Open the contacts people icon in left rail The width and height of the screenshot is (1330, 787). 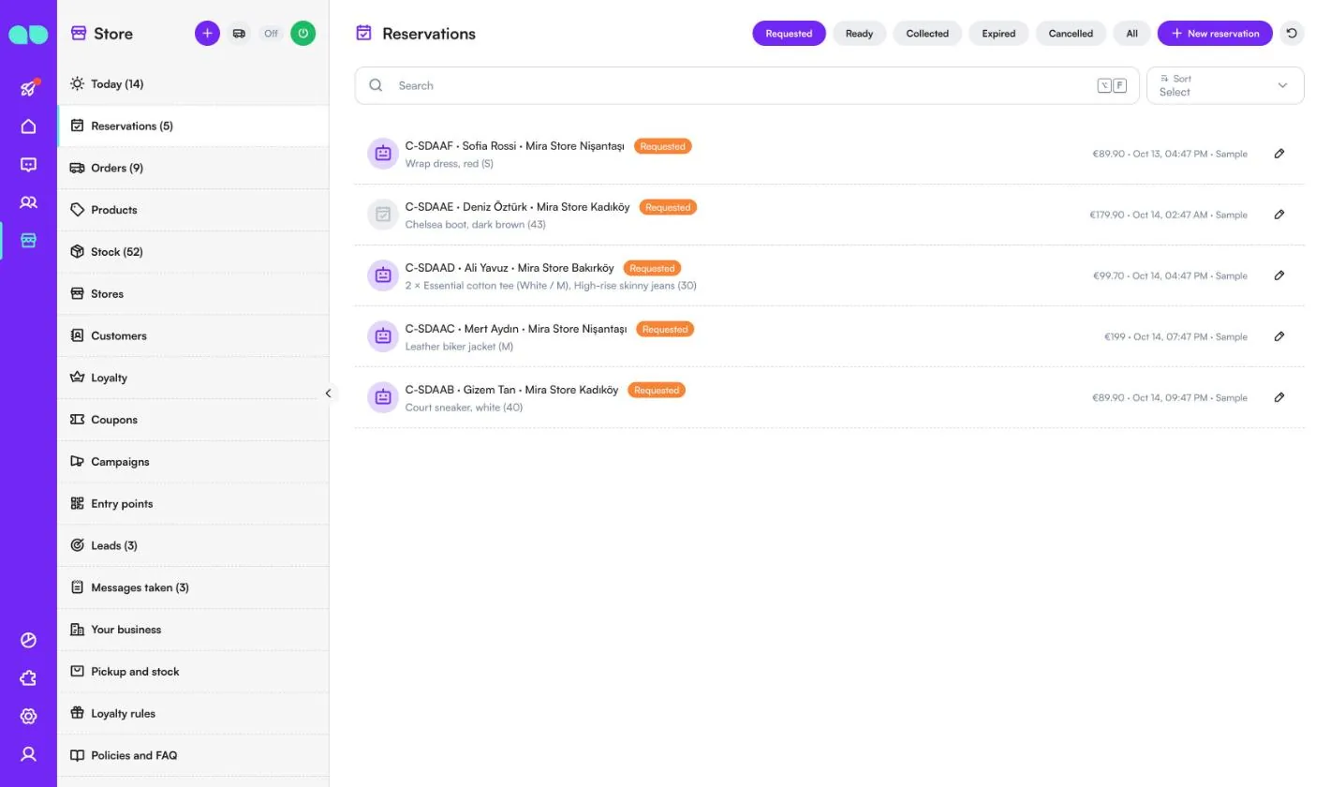click(x=28, y=202)
